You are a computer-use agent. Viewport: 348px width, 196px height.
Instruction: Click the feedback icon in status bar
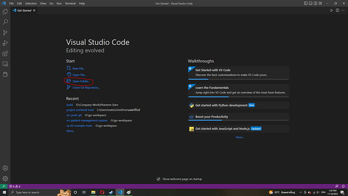click(x=337, y=186)
